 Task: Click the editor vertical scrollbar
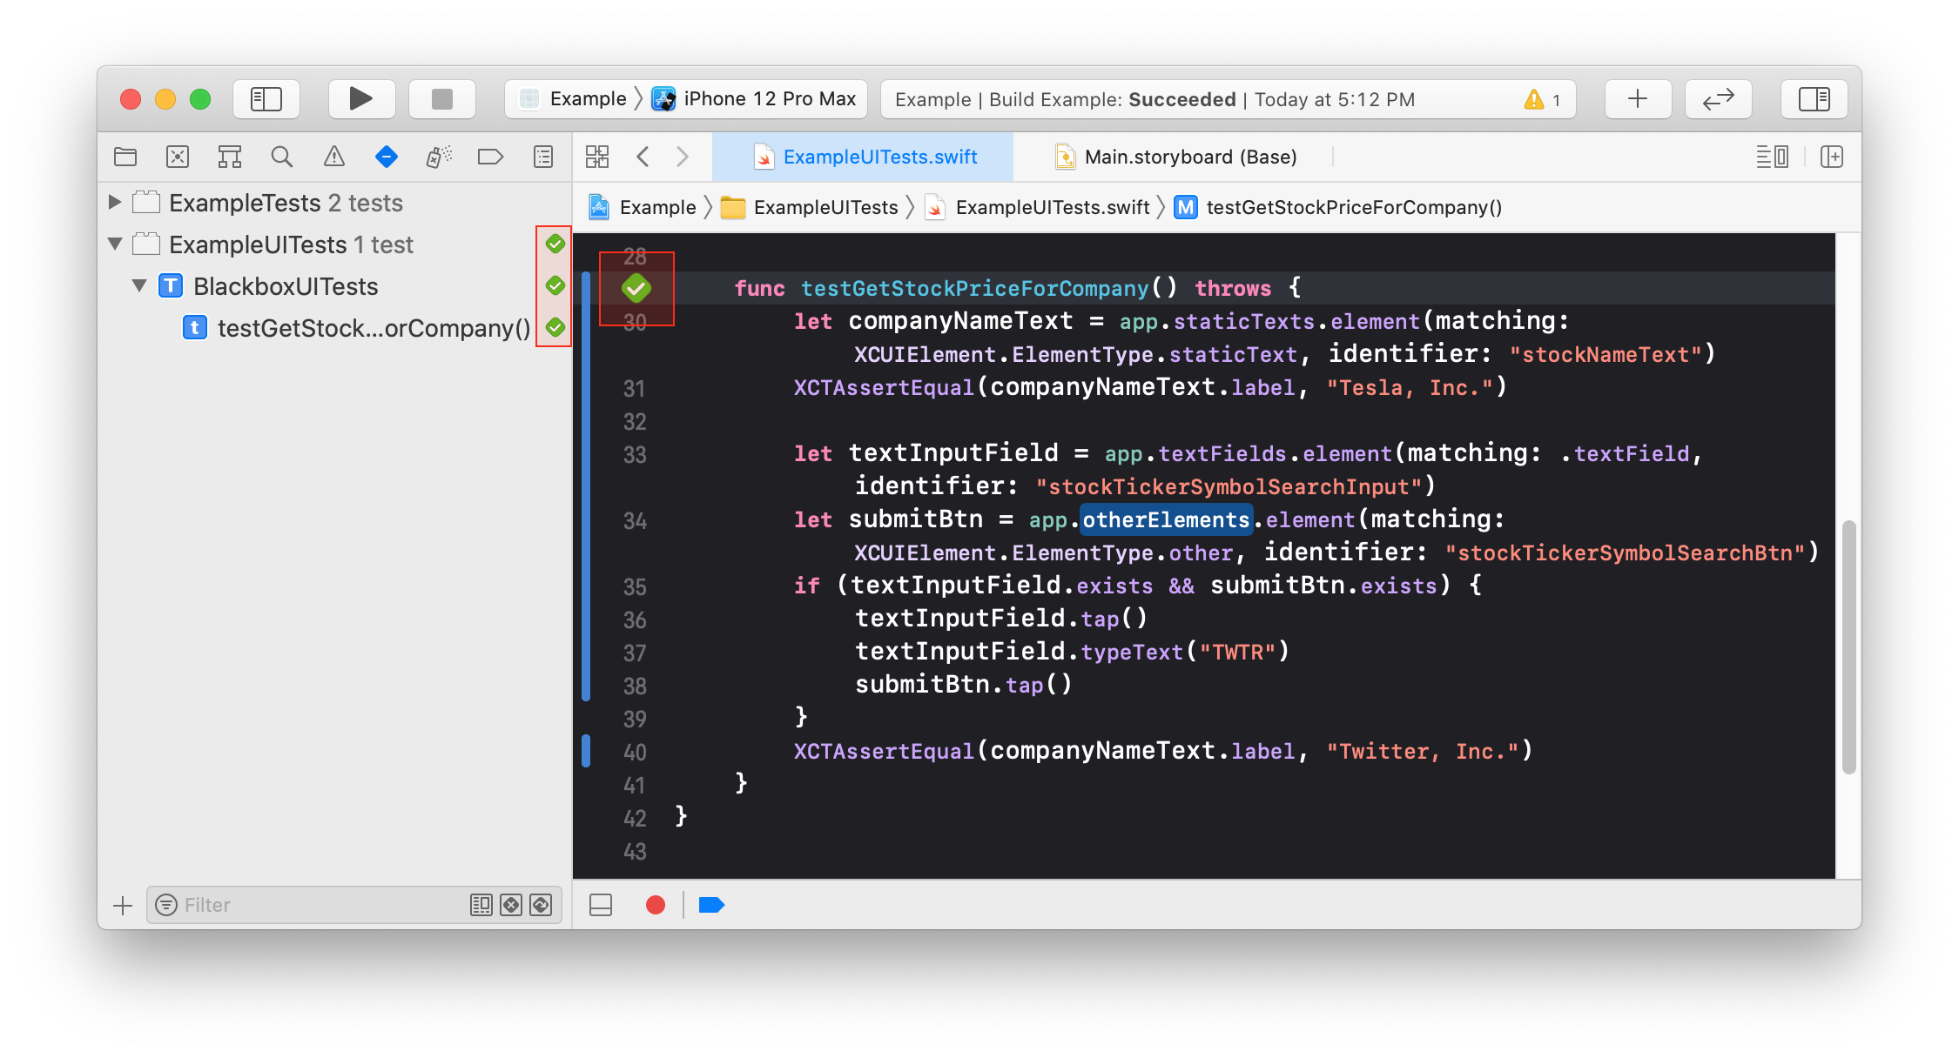[x=1849, y=646]
